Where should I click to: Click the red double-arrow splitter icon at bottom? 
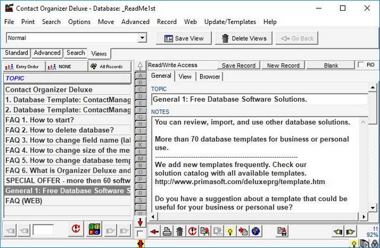141,244
